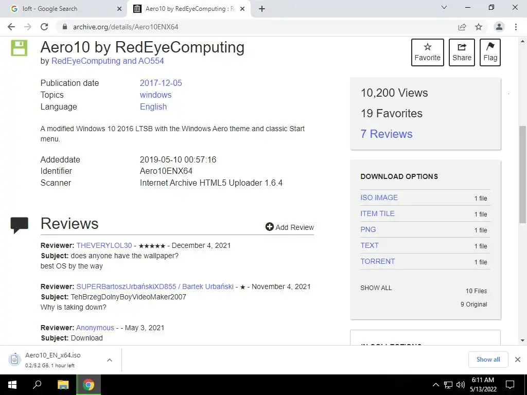Screen dimensions: 527x395
Task: Bookmark this tab with the star icon
Action: (479, 27)
